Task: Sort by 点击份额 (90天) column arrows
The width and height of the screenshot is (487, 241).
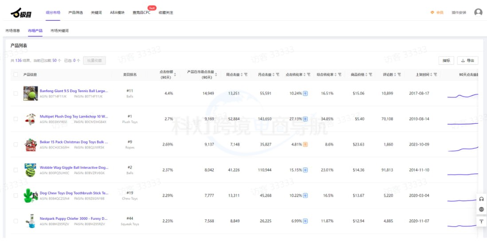Action: coord(175,75)
